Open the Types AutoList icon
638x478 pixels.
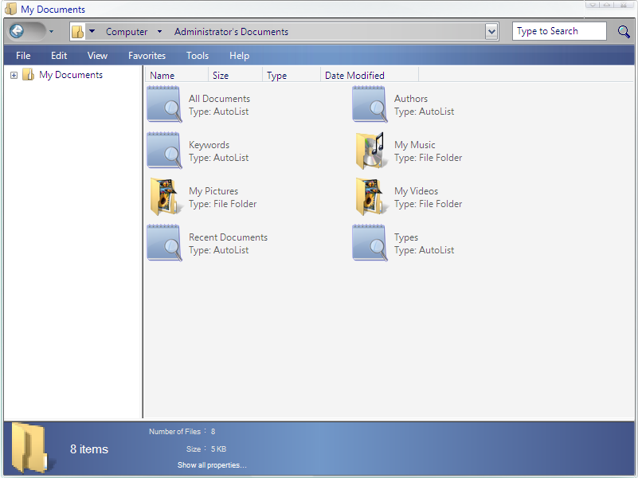[x=370, y=244]
